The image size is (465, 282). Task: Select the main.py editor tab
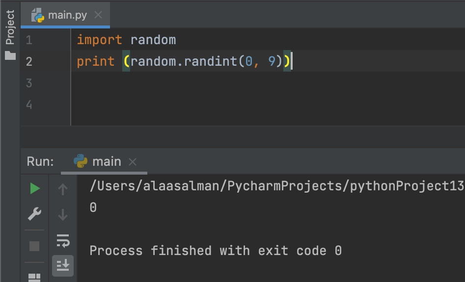(65, 15)
